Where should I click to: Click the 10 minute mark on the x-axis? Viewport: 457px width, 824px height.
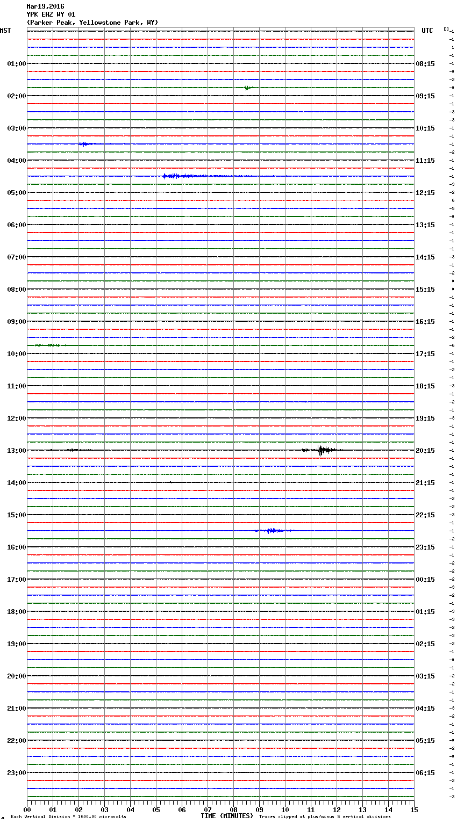coord(285,810)
